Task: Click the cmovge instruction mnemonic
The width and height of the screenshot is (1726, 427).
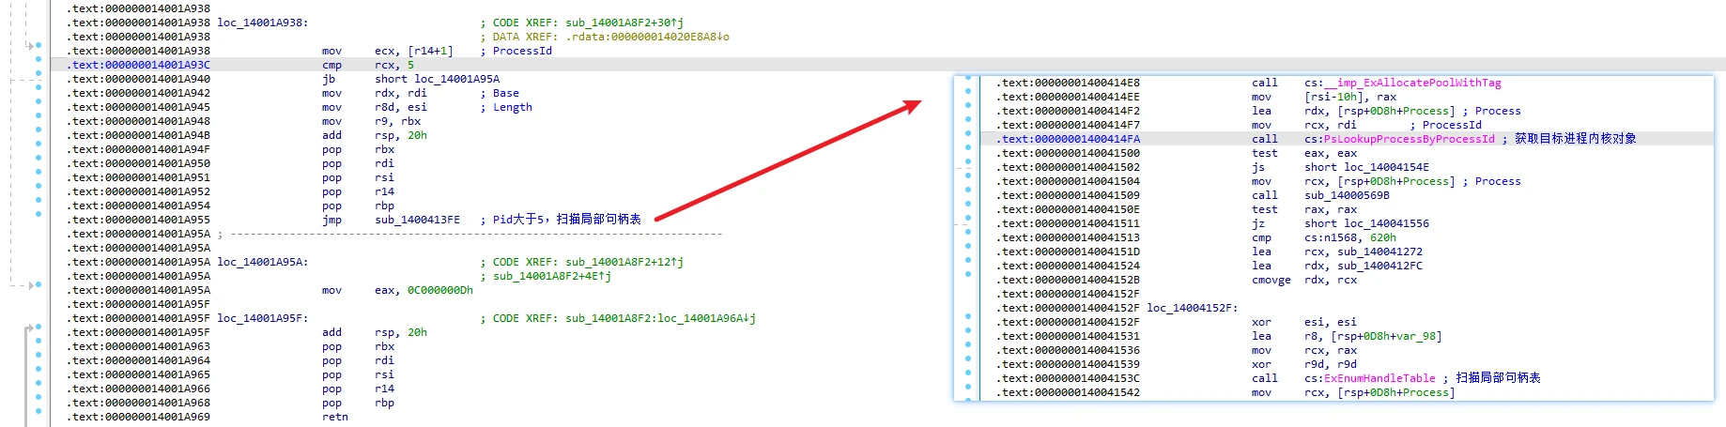Action: click(x=1271, y=280)
